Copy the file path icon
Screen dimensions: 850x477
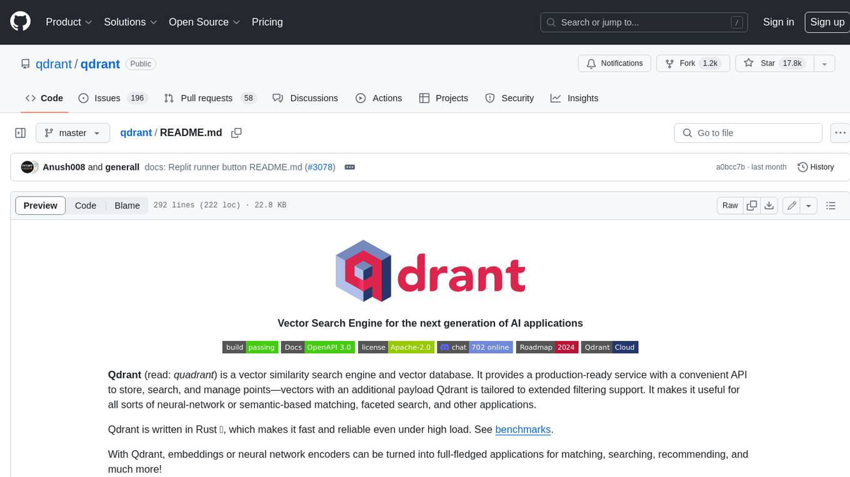236,133
